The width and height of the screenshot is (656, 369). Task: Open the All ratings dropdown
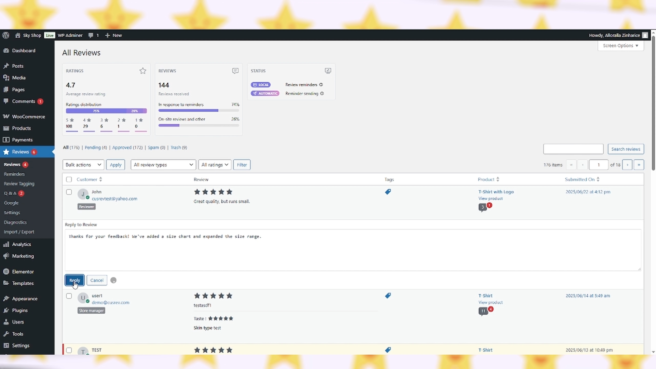tap(215, 165)
